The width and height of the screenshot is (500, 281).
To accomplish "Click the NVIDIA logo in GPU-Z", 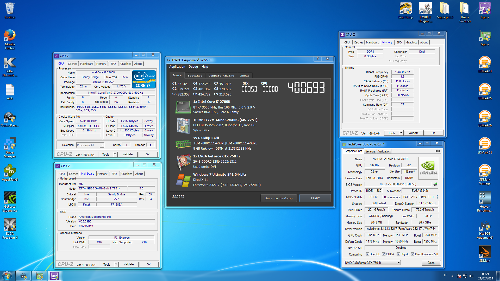I will [x=428, y=168].
